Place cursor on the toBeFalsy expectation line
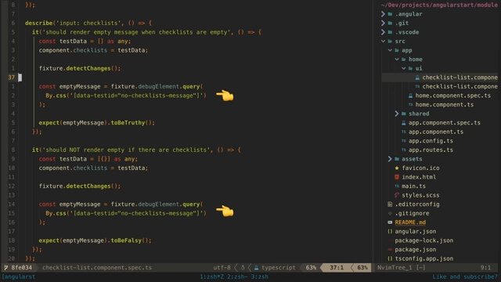Screen dimensions: 501x282 pyautogui.click(x=96, y=240)
